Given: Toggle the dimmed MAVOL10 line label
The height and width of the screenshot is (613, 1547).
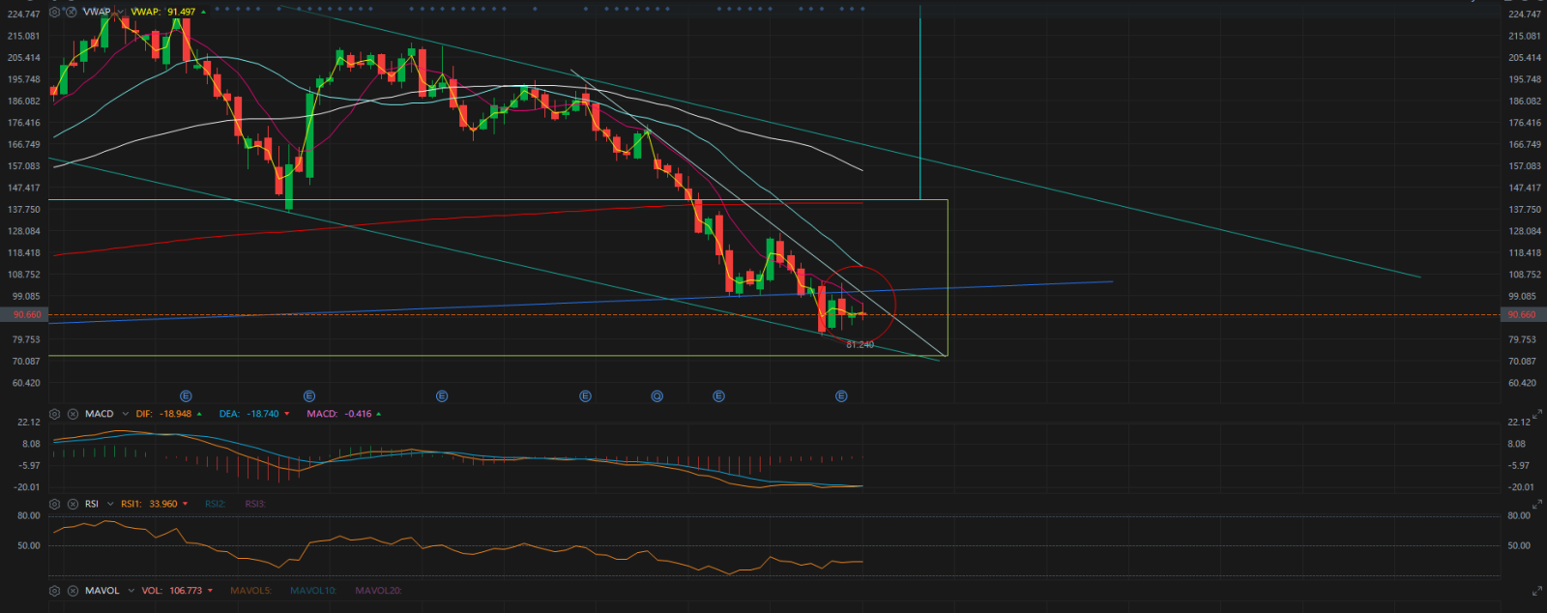Looking at the screenshot, I should 313,590.
